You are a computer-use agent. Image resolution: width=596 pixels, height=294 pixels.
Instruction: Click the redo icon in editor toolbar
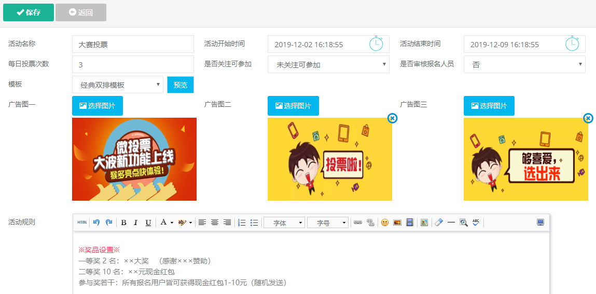(x=109, y=222)
